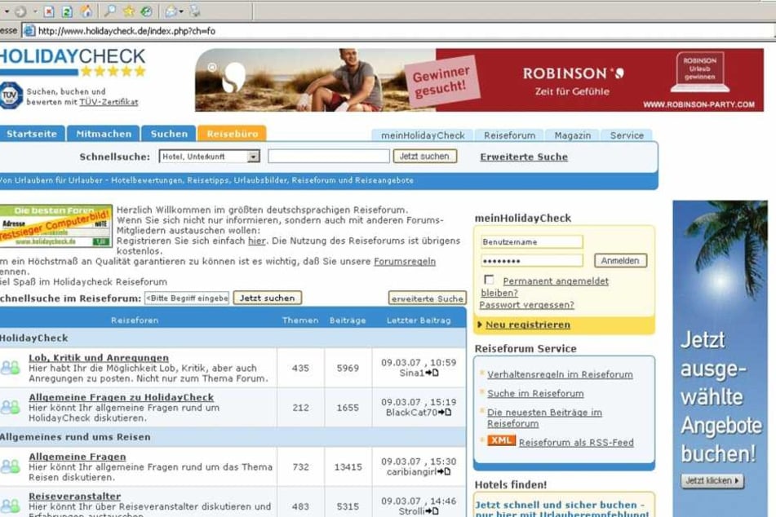Switch to the Suchen tab

click(x=169, y=134)
